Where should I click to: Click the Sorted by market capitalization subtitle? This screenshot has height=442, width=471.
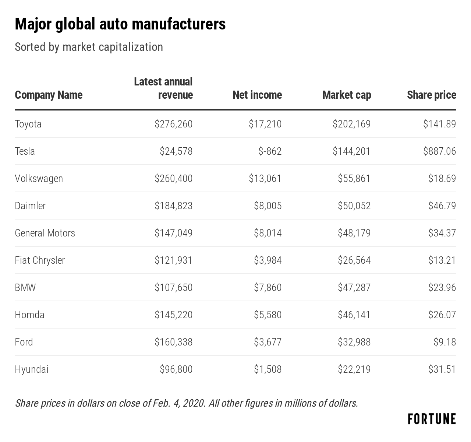(89, 47)
